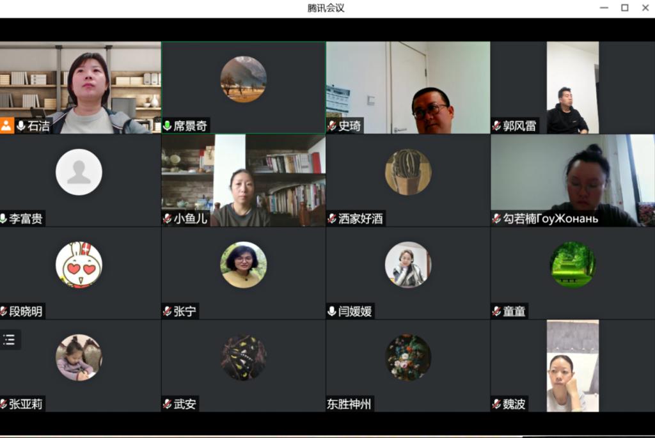
Task: Toggle the muted mic icon next to 小鱼儿
Action: coord(168,219)
